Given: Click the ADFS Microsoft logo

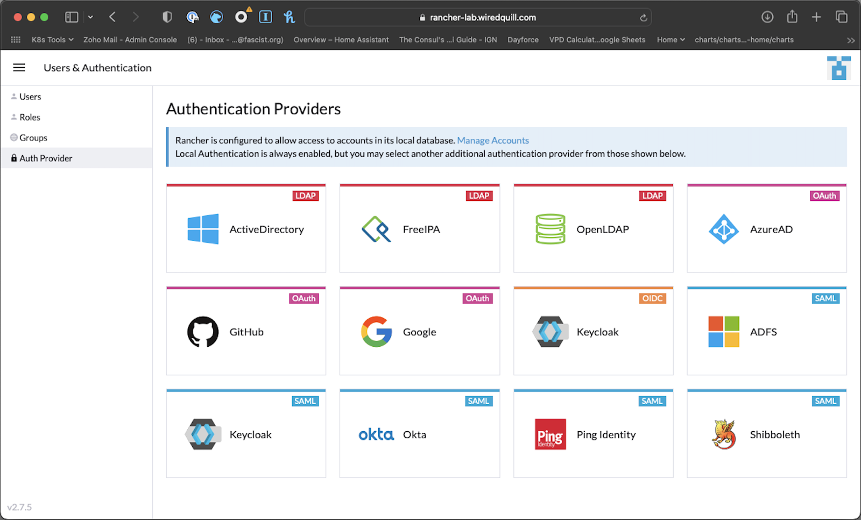Looking at the screenshot, I should click(x=724, y=332).
